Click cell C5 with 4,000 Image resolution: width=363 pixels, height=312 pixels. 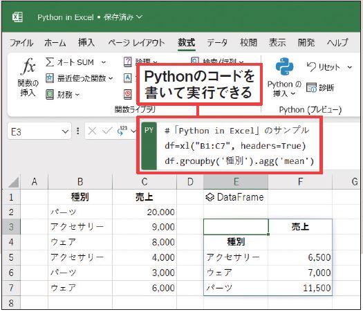145,257
